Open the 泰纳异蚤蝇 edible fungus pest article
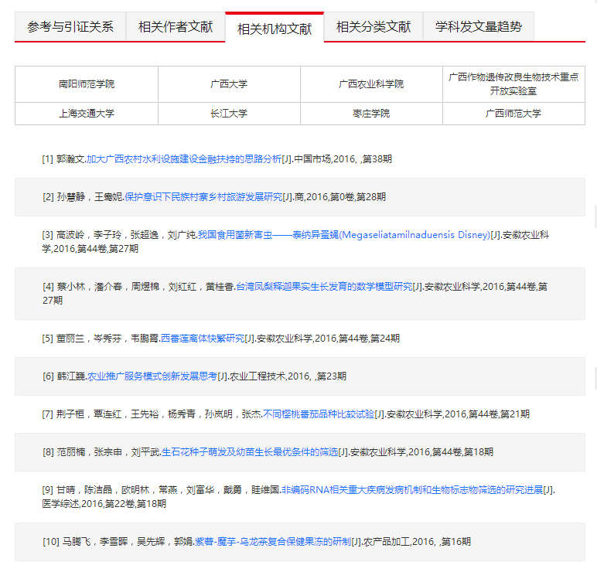The image size is (597, 572). (343, 235)
